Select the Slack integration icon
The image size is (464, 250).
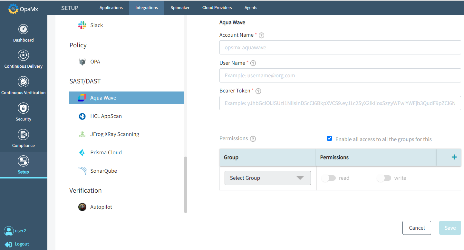tap(82, 25)
